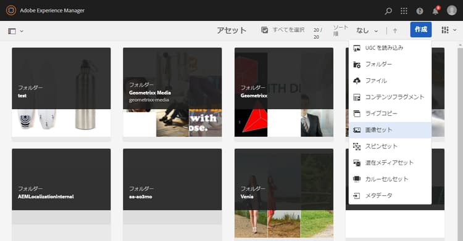Open the AEMLocalizationInternal folder card
Image resolution: width=463 pixels, height=241 pixels.
coord(61,195)
